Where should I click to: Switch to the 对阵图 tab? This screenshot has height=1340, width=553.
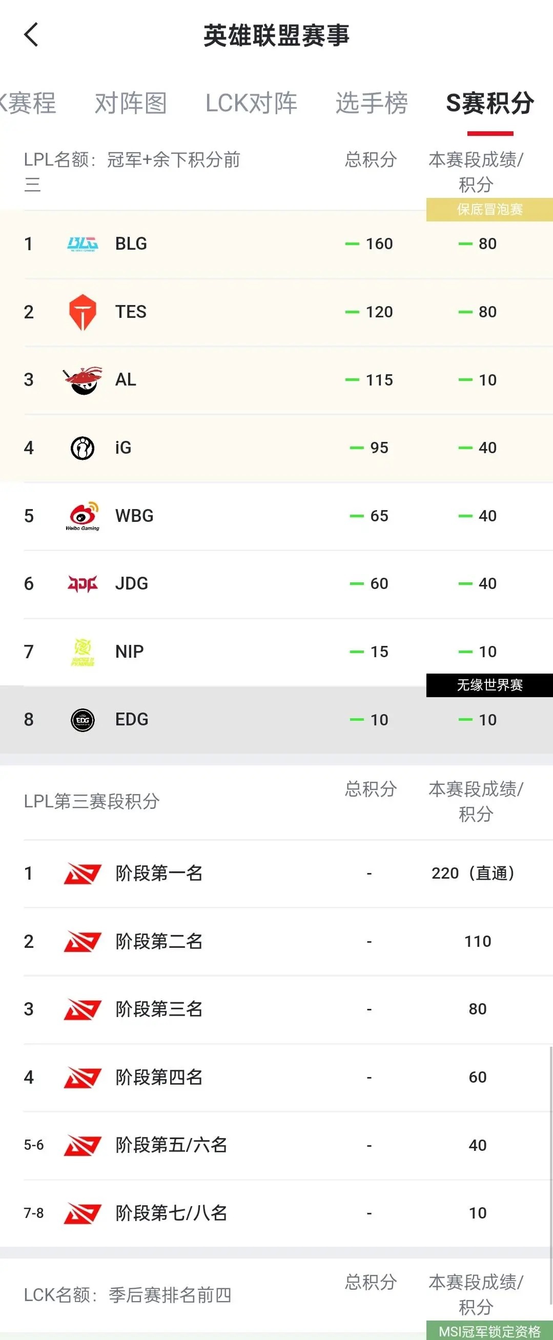point(131,103)
